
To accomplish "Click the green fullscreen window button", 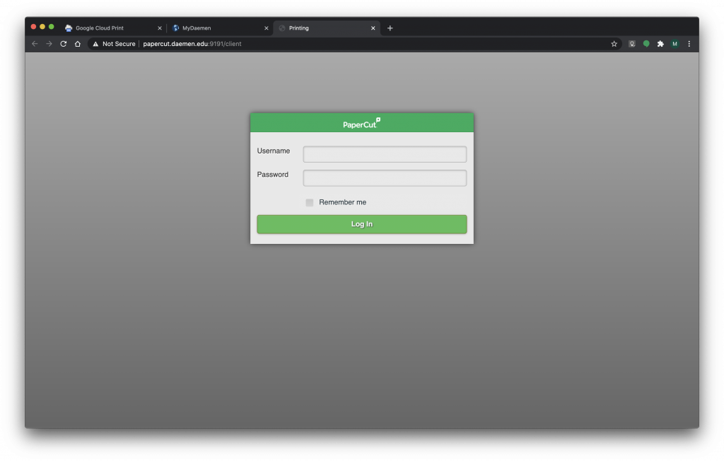I will pyautogui.click(x=51, y=27).
